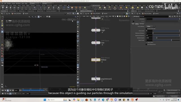Toggle Predict Intercept checkbox
Screen dimensions: 181x102
146,29
